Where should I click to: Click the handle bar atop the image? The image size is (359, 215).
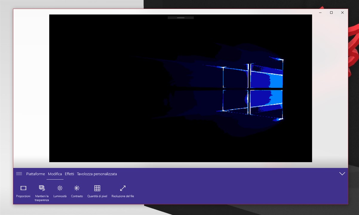tap(181, 18)
